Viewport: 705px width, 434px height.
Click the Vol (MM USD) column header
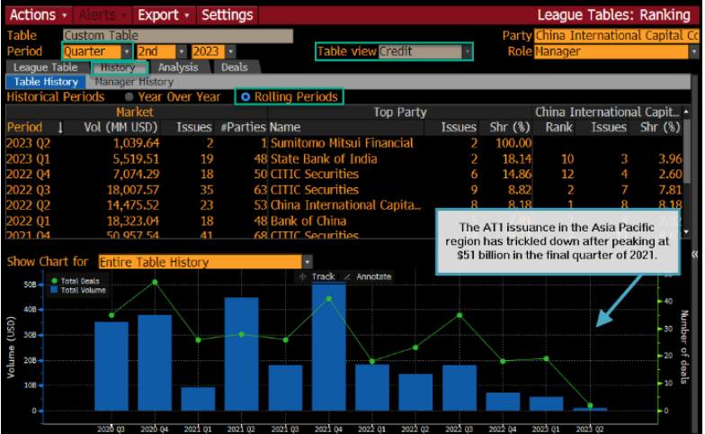[120, 128]
